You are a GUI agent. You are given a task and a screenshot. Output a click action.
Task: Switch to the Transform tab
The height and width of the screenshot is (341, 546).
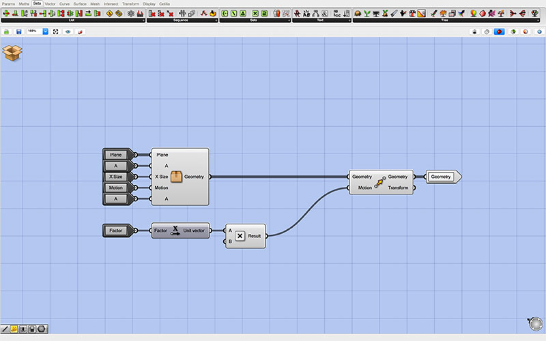point(130,4)
